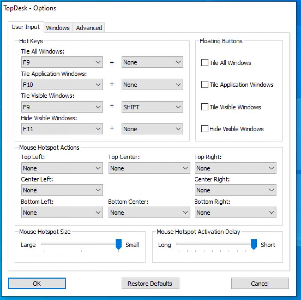Open Tile Application Windows F10 dropdown

point(62,84)
